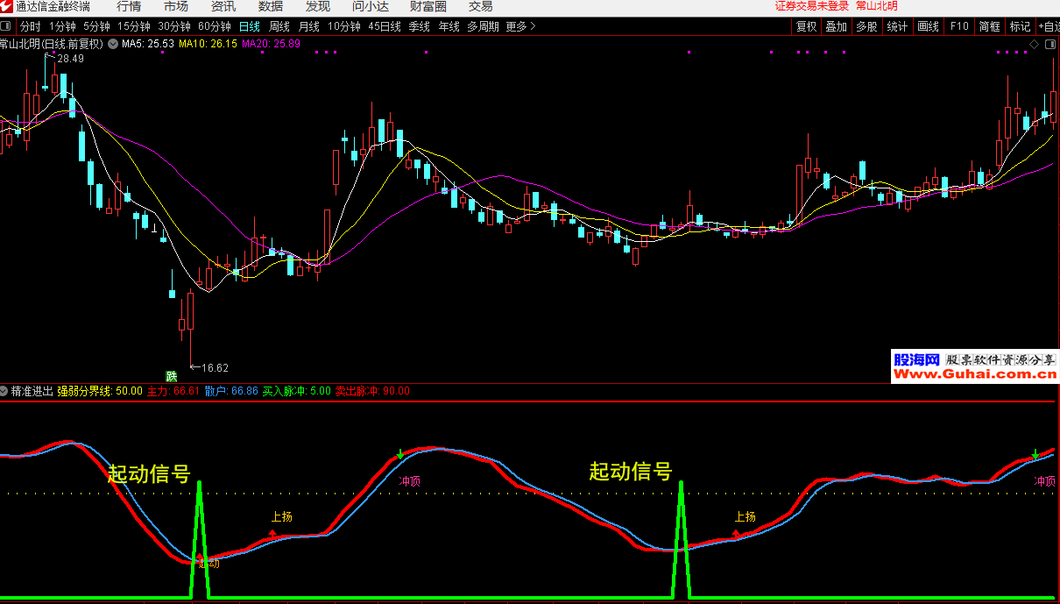
Task: Toggle the left side panel icon
Action: 7,26
